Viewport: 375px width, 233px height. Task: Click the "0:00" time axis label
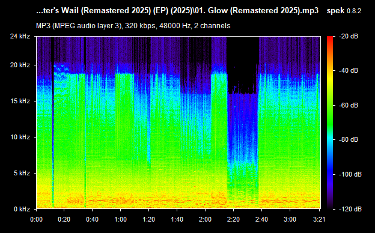coord(36,219)
